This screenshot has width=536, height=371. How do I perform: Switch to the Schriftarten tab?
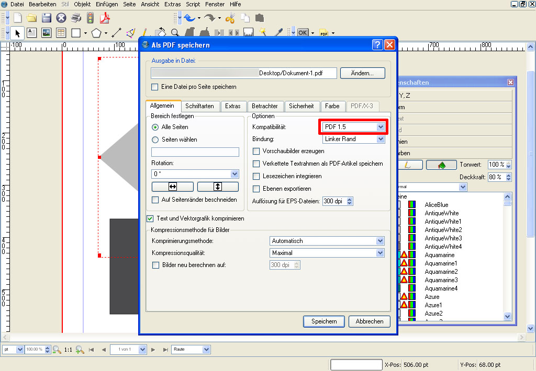point(200,106)
